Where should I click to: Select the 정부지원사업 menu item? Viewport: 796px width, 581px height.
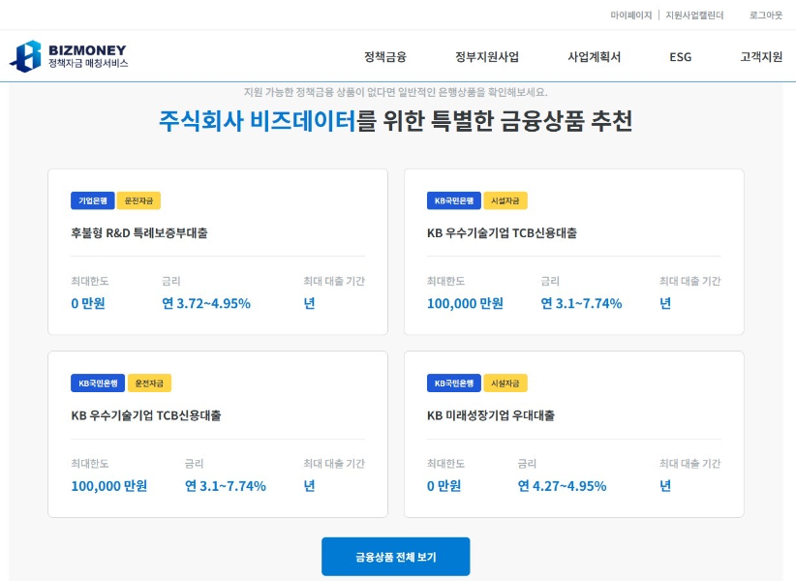(x=487, y=57)
